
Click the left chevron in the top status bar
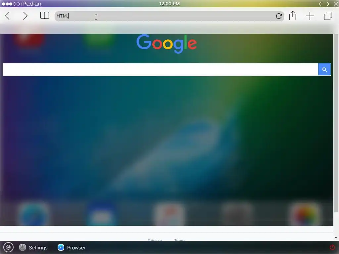[x=320, y=4]
